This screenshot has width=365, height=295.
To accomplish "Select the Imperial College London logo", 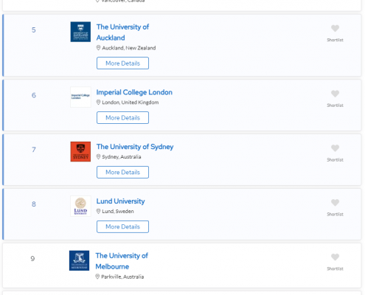I will click(80, 97).
